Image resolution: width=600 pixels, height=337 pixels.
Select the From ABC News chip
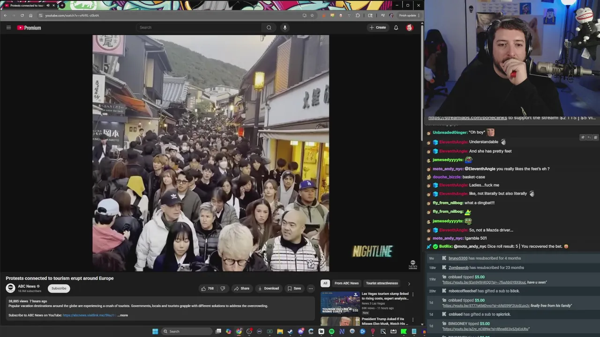click(x=346, y=283)
